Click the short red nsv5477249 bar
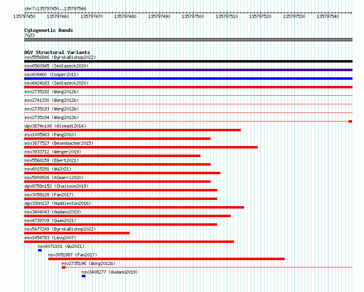This screenshot has height=292, width=364. point(77,233)
